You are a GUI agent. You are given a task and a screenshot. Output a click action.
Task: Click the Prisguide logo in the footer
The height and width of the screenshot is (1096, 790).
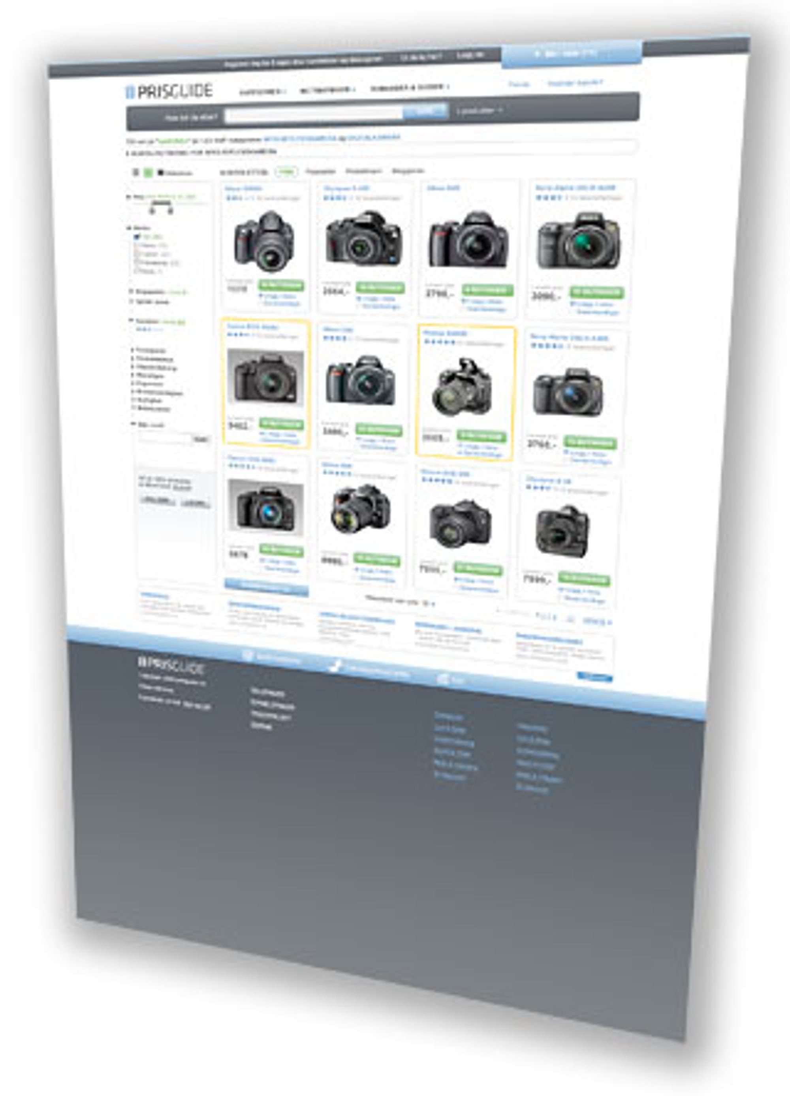pos(171,665)
